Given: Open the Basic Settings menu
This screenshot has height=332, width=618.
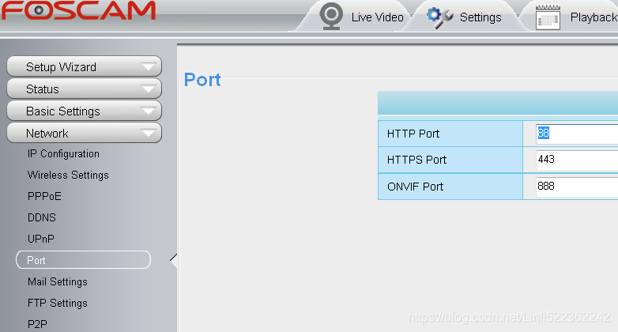Looking at the screenshot, I should pos(85,111).
